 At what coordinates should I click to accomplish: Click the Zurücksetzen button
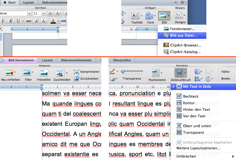87,78
